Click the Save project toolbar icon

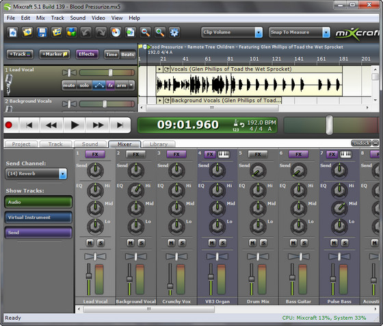[x=42, y=32]
